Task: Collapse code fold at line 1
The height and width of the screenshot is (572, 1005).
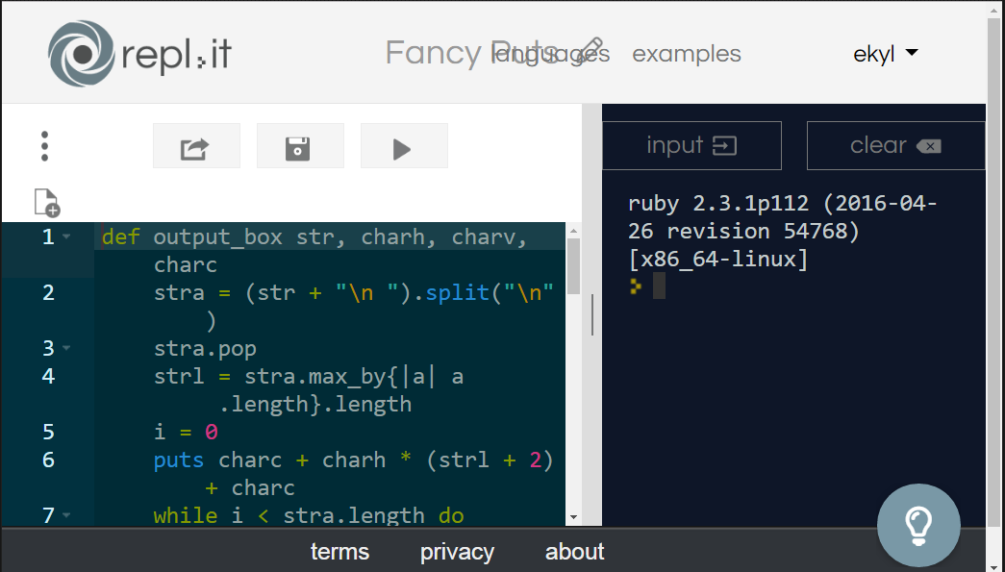Action: 66,237
